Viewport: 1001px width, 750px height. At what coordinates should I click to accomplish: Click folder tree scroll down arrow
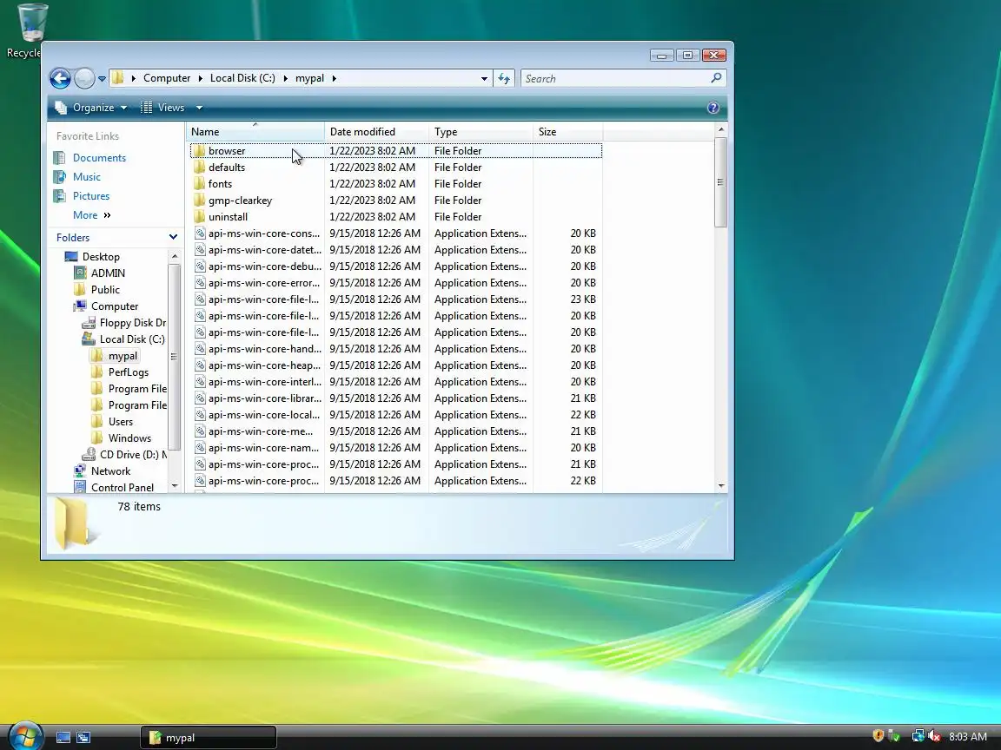175,487
